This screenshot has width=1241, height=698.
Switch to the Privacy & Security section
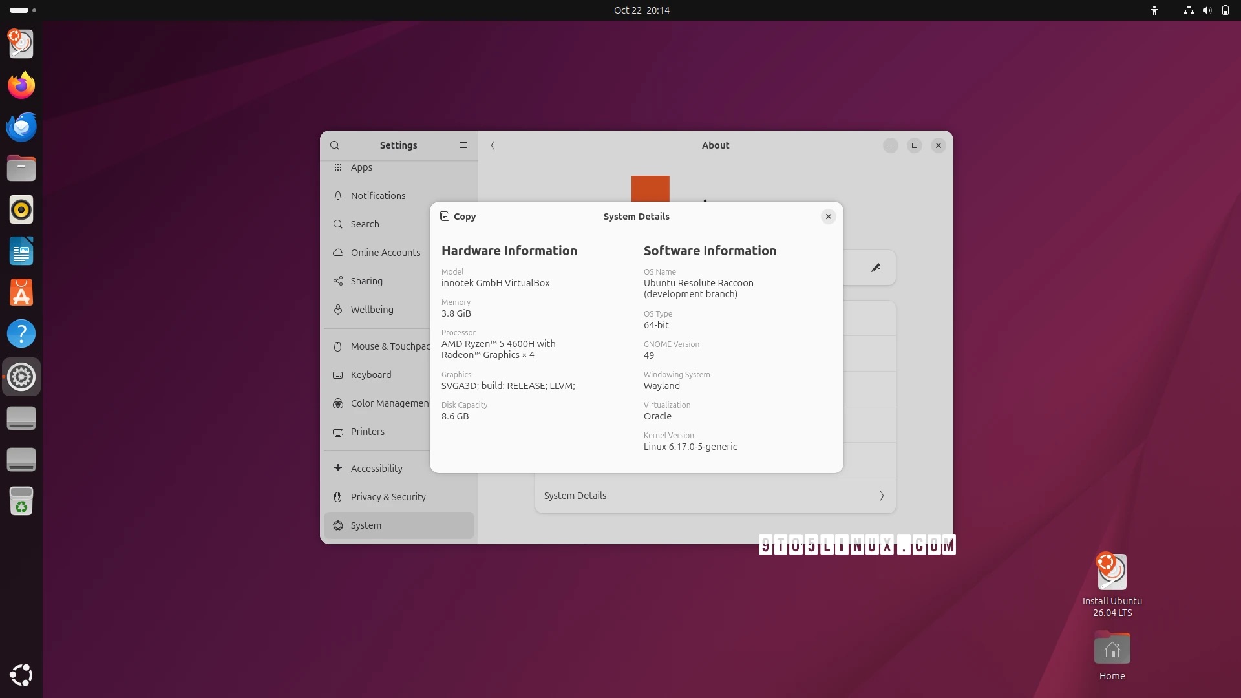(x=388, y=497)
